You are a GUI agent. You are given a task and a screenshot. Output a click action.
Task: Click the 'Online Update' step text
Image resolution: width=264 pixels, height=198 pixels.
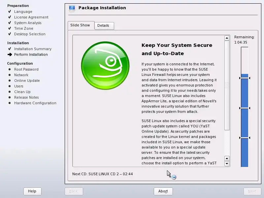27,81
